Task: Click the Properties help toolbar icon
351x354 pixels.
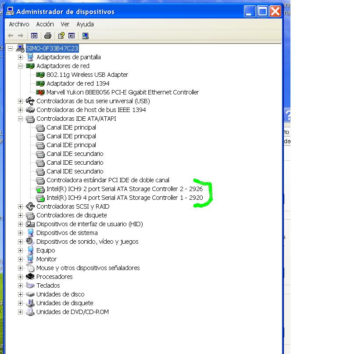Action: tap(61, 36)
